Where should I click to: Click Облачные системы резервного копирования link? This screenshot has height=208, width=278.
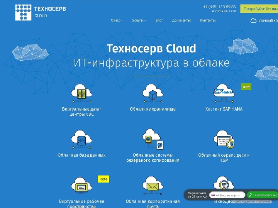click(x=153, y=158)
